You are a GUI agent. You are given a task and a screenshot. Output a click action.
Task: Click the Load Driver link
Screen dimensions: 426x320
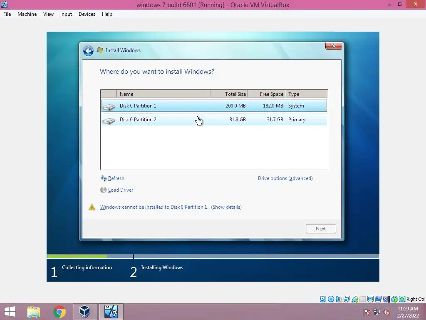[x=121, y=190]
